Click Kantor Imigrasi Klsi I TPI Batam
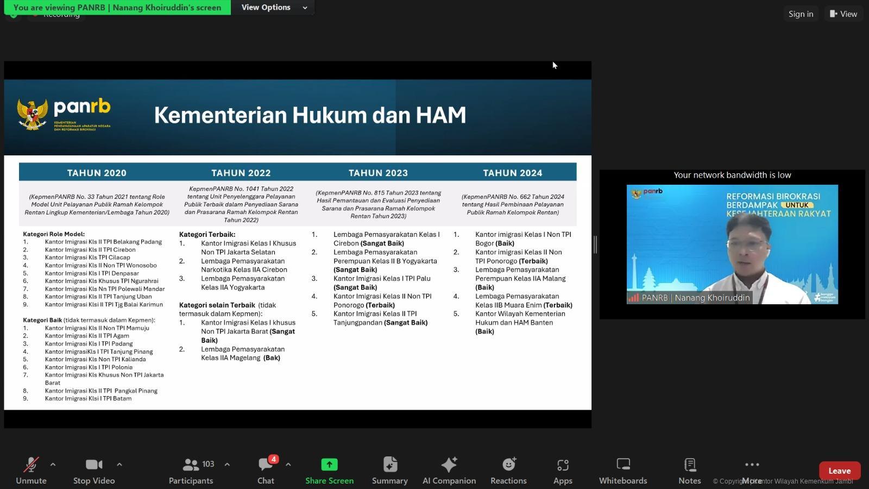The width and height of the screenshot is (869, 489). pos(88,398)
